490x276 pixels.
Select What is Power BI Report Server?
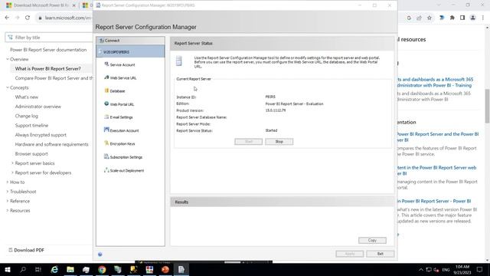[47, 68]
